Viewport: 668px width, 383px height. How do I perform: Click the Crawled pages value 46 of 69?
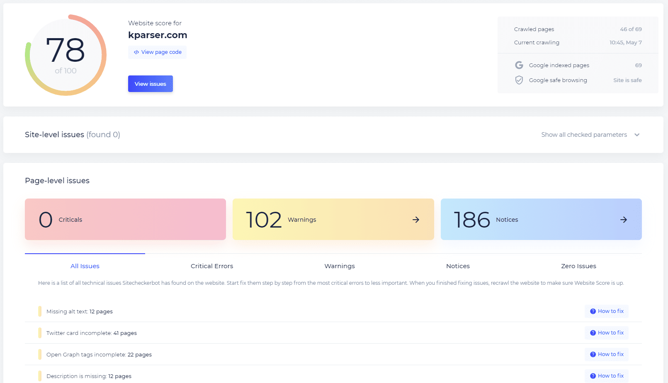tap(631, 29)
